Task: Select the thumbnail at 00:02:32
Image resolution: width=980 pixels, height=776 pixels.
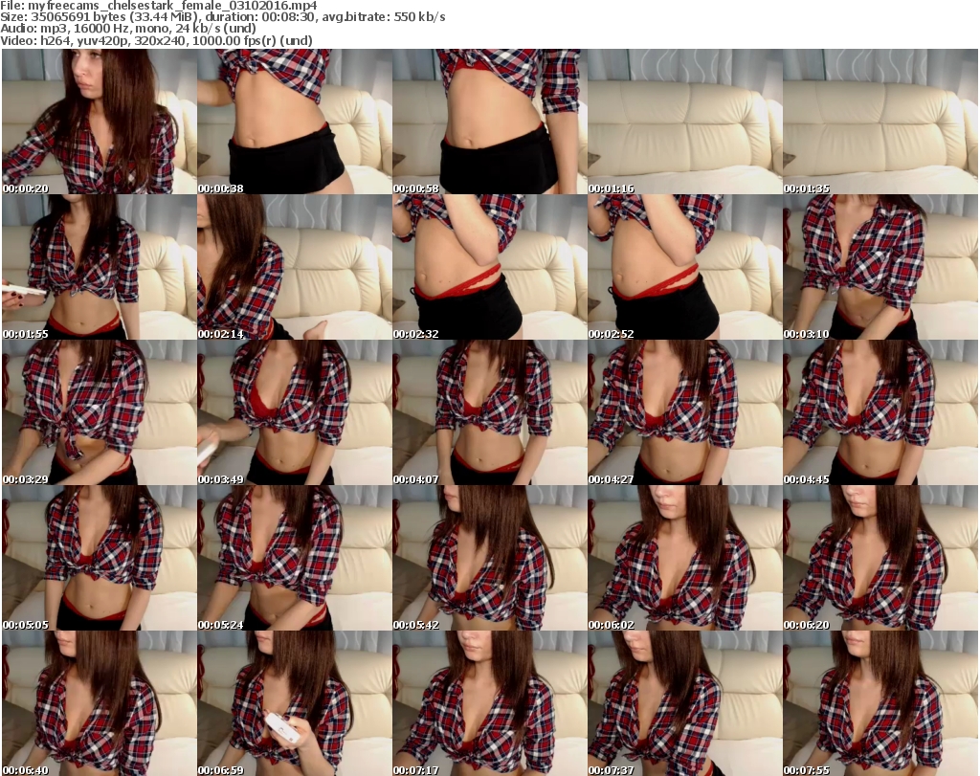Action: pos(490,267)
